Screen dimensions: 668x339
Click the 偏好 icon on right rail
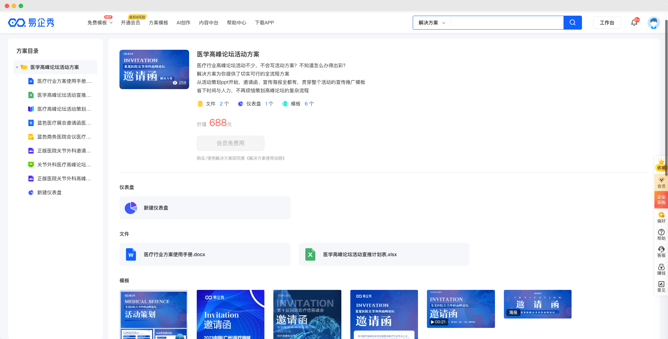(661, 215)
